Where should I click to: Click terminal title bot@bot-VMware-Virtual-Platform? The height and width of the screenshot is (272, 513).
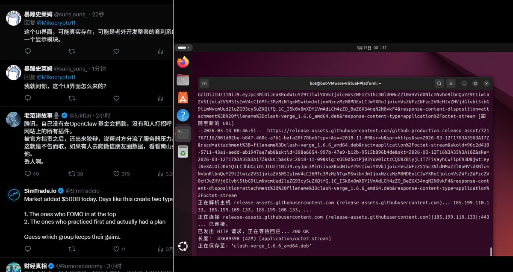coord(345,83)
